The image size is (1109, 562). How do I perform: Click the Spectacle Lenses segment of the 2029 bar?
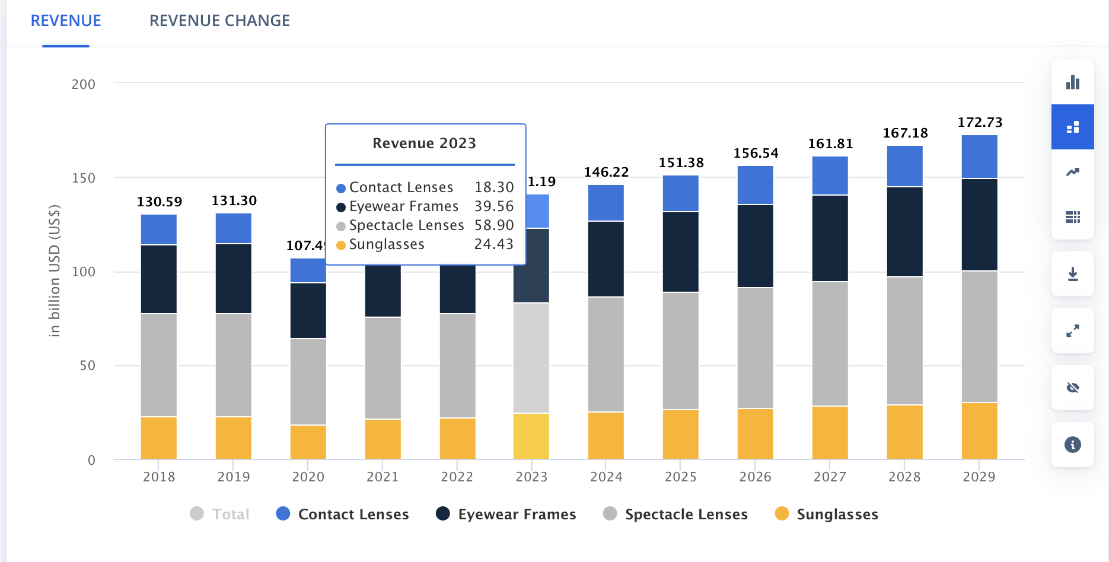(x=979, y=337)
